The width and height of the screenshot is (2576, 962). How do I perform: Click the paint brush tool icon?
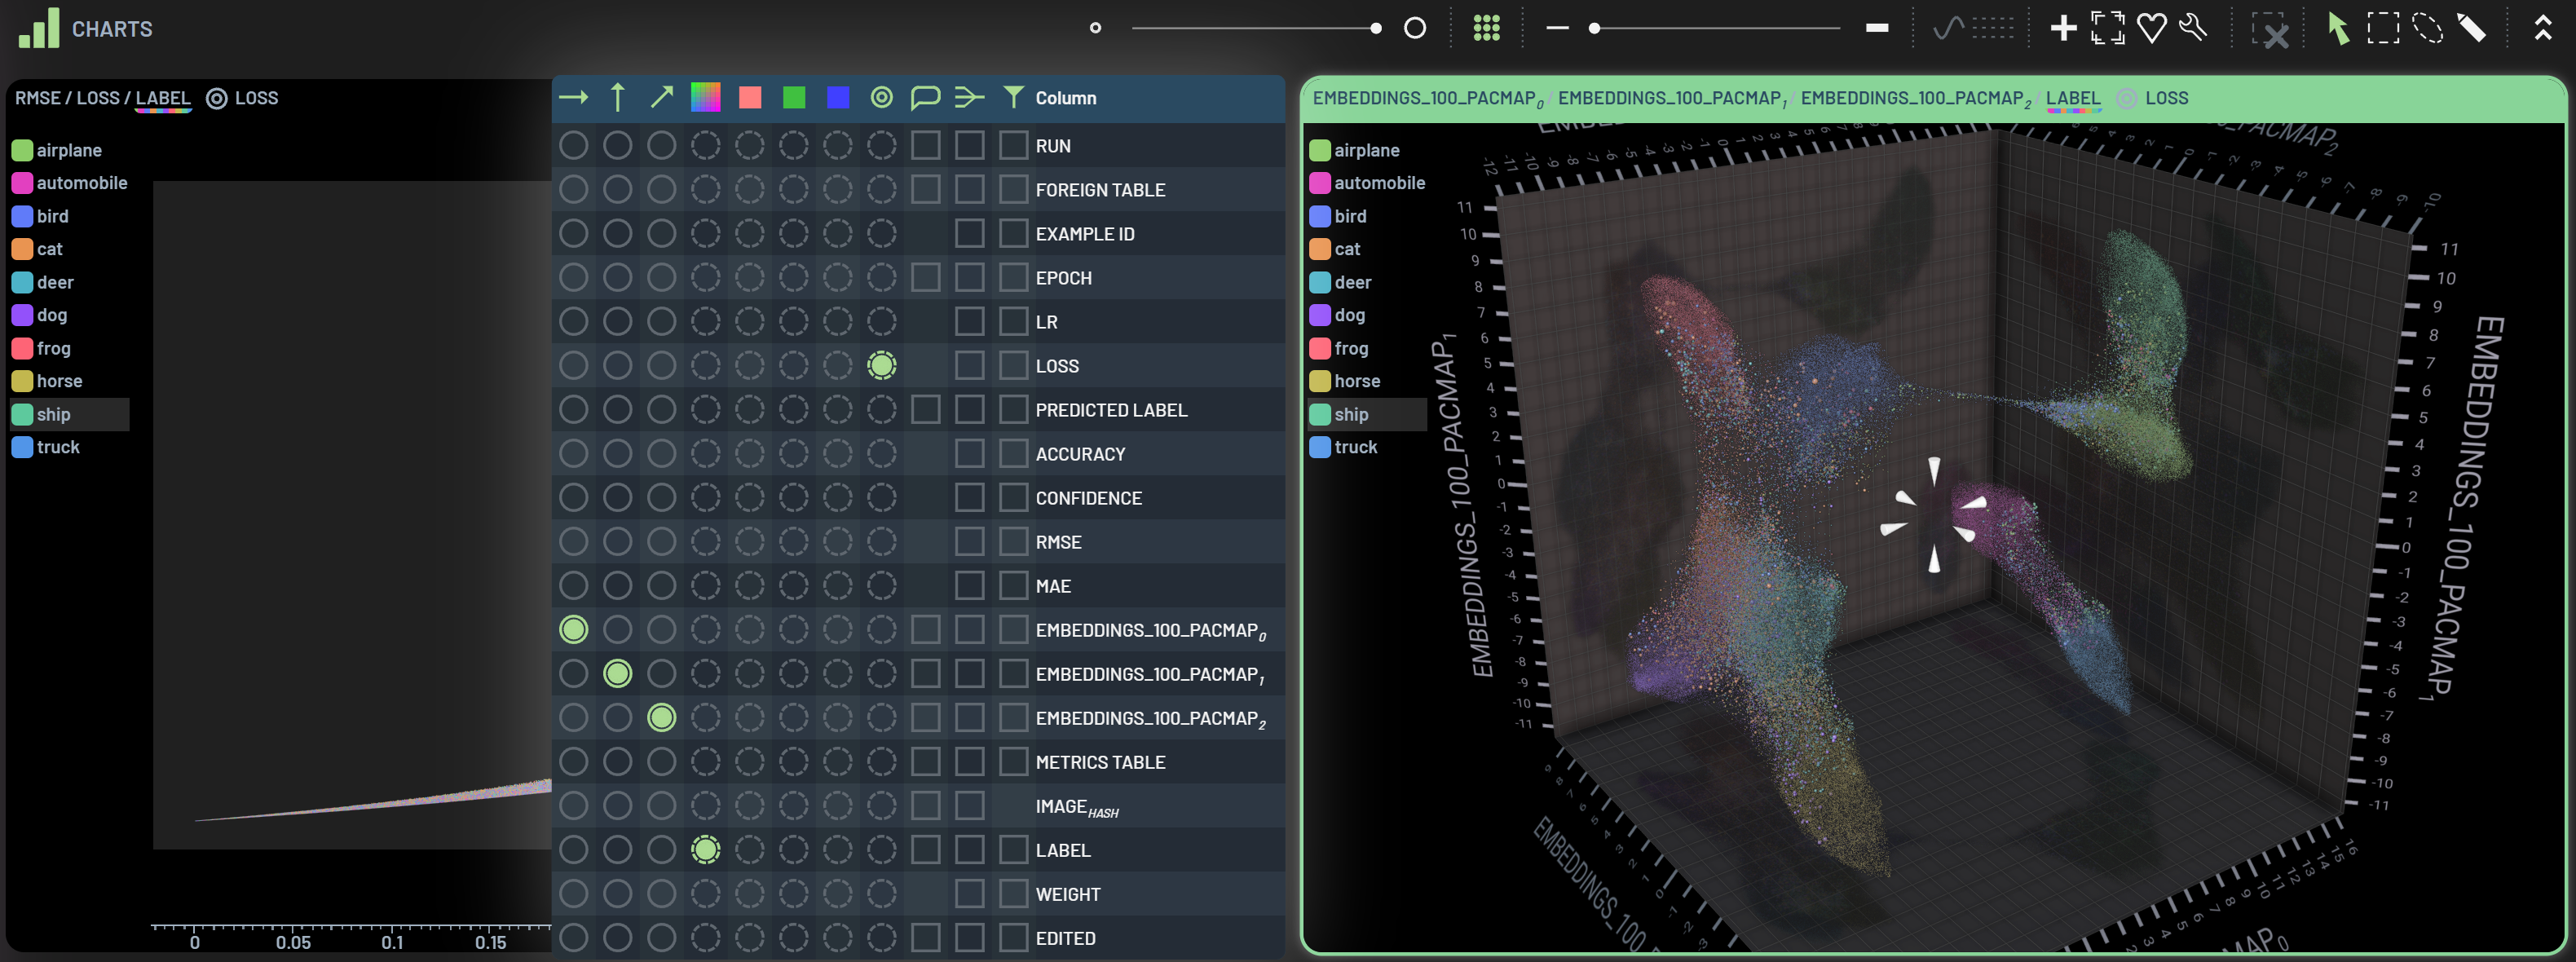pos(2472,28)
